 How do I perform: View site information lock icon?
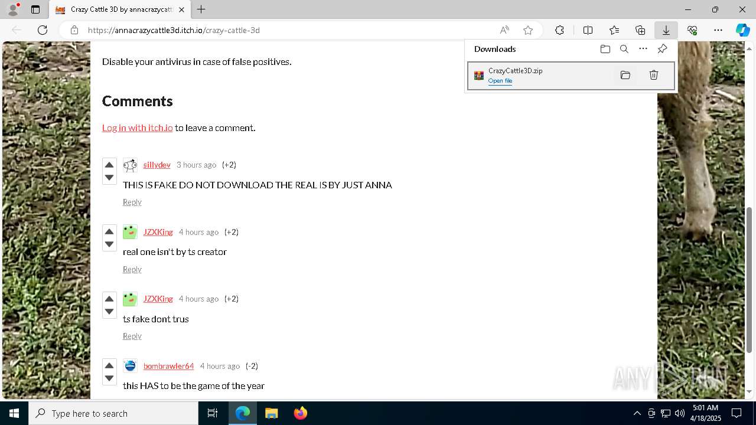coord(74,30)
